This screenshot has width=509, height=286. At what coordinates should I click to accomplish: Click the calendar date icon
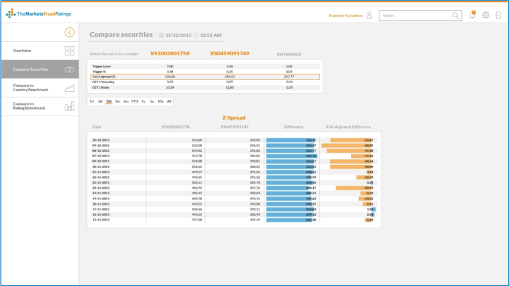click(x=161, y=35)
